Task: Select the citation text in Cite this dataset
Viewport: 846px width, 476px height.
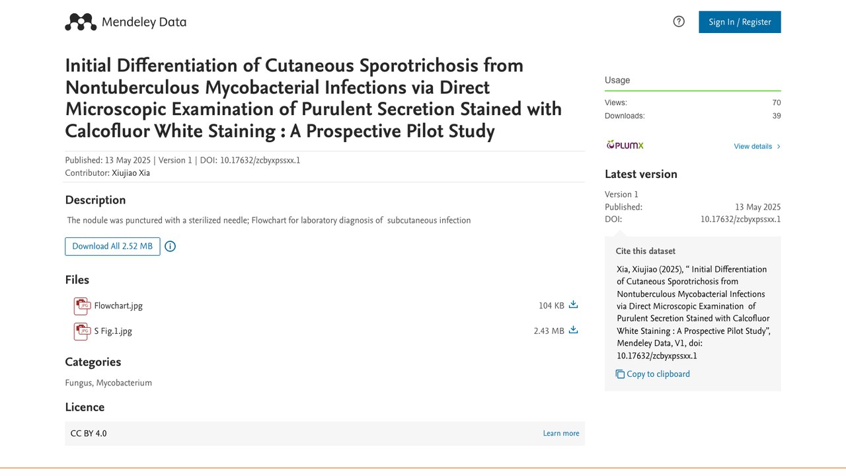Action: 693,312
